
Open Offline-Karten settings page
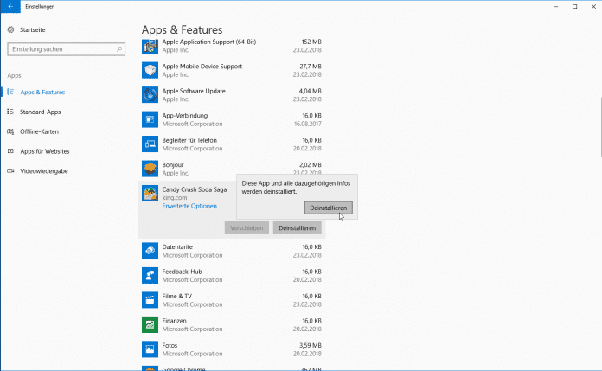point(39,131)
